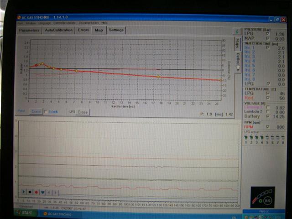Select the vertical Maps side tab
The width and height of the screenshot is (292, 219).
(237, 44)
